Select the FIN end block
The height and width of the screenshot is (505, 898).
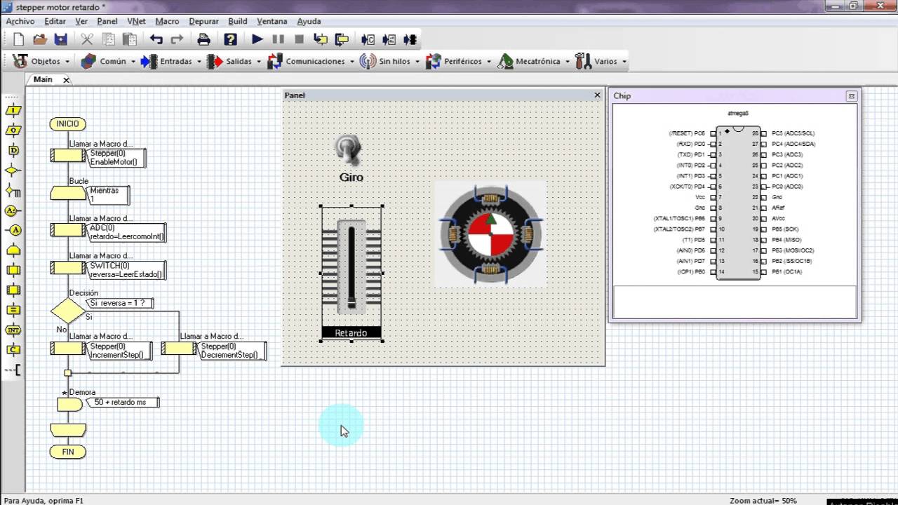tap(68, 452)
